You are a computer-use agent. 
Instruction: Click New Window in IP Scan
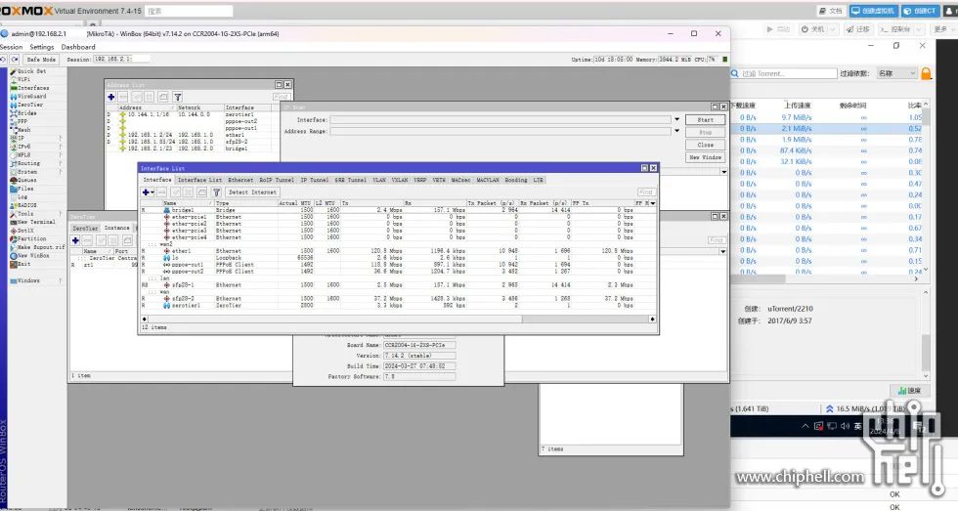(x=706, y=157)
